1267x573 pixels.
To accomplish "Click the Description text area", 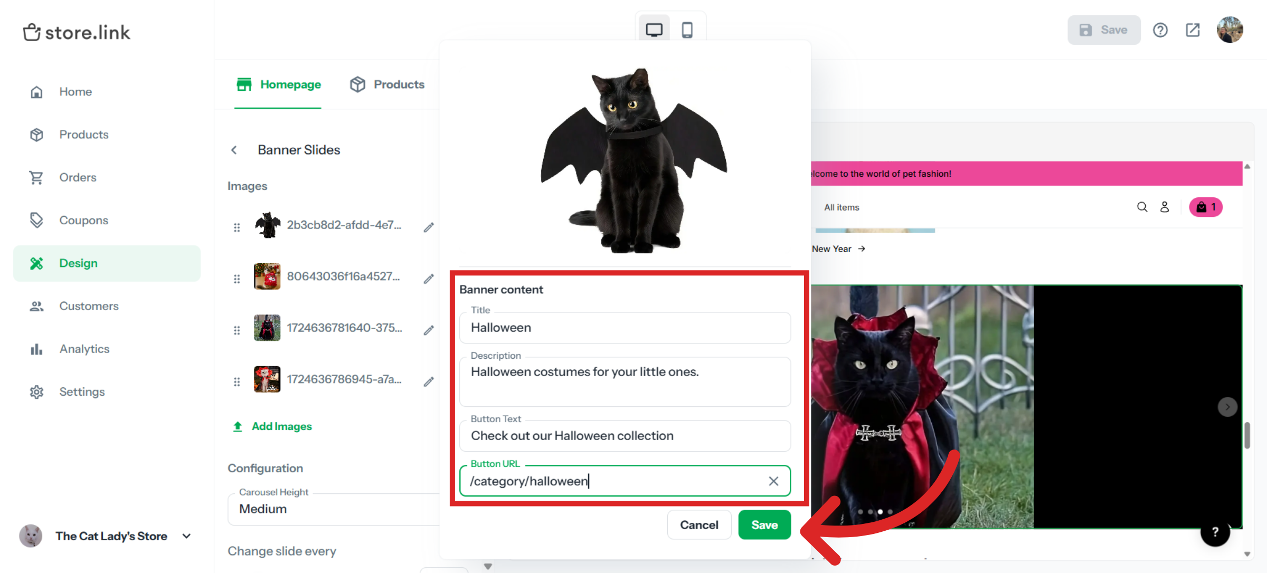I will [625, 382].
